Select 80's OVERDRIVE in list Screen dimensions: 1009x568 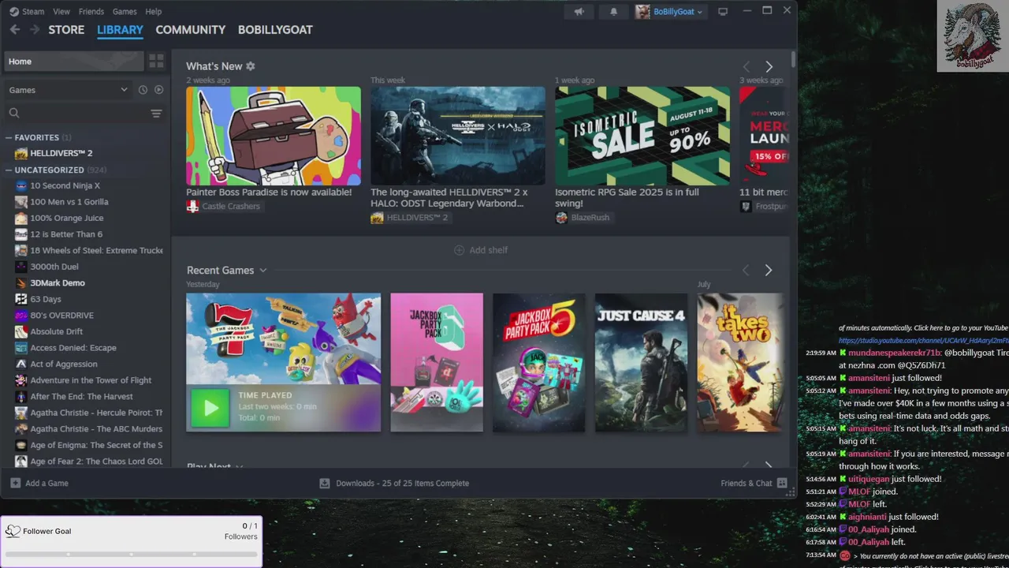62,315
